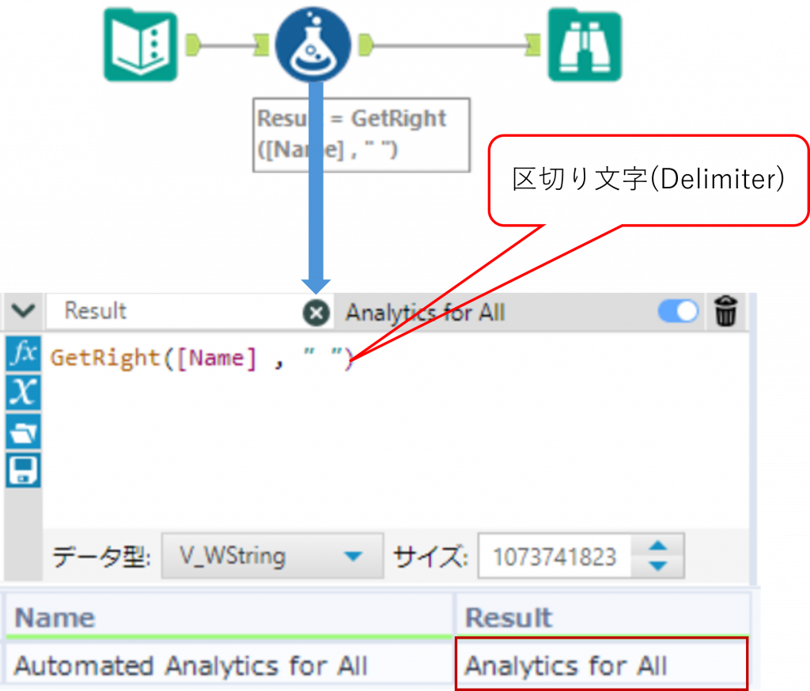Viewport: 810px width, 691px height.
Task: Select the Text Input book tool
Action: [x=141, y=44]
